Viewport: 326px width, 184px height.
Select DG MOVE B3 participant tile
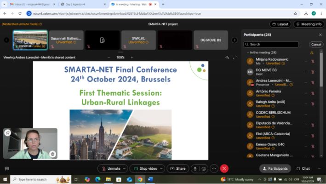coord(211,40)
